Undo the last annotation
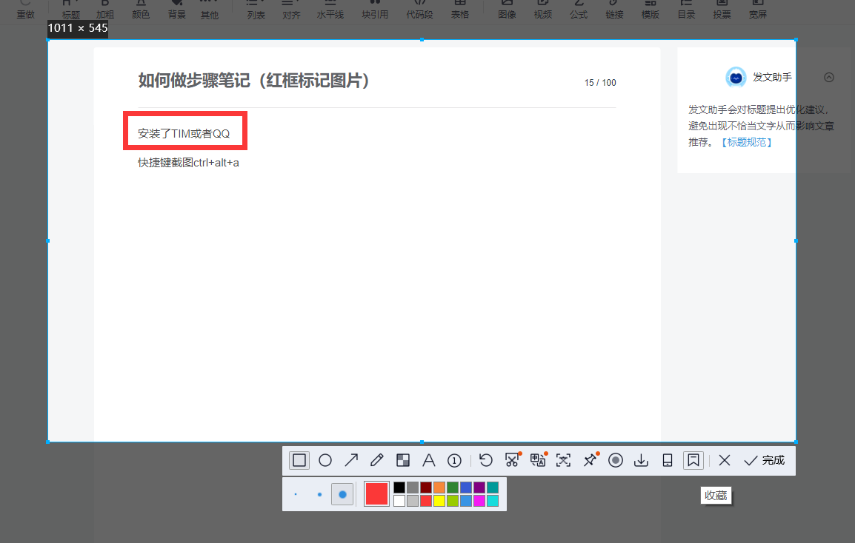This screenshot has width=855, height=543. 485,460
